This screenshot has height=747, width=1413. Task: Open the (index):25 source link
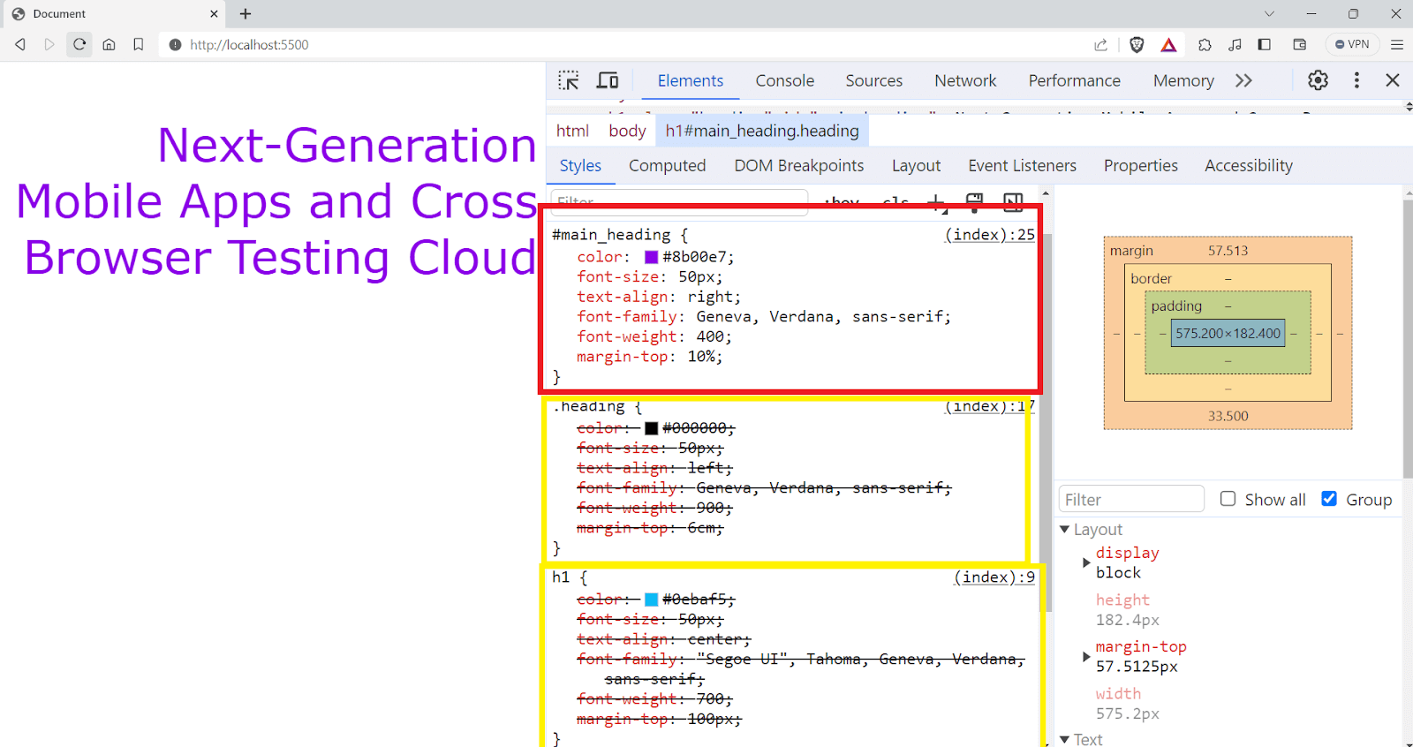989,235
